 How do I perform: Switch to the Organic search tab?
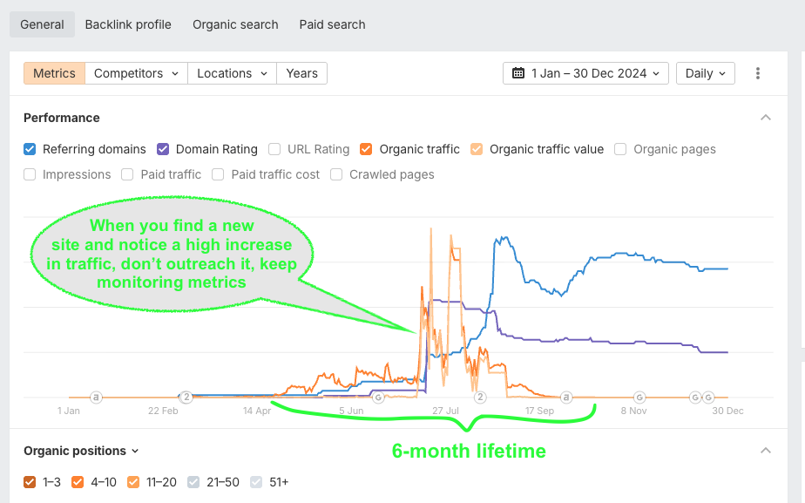tap(235, 24)
